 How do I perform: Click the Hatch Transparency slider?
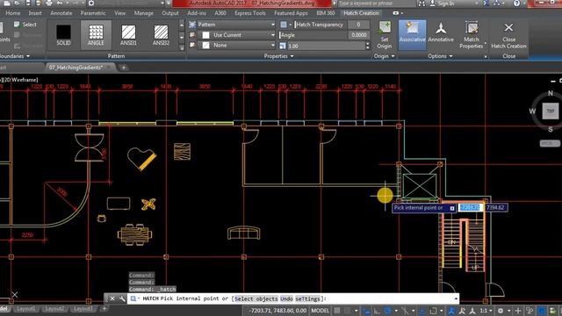coord(321,25)
